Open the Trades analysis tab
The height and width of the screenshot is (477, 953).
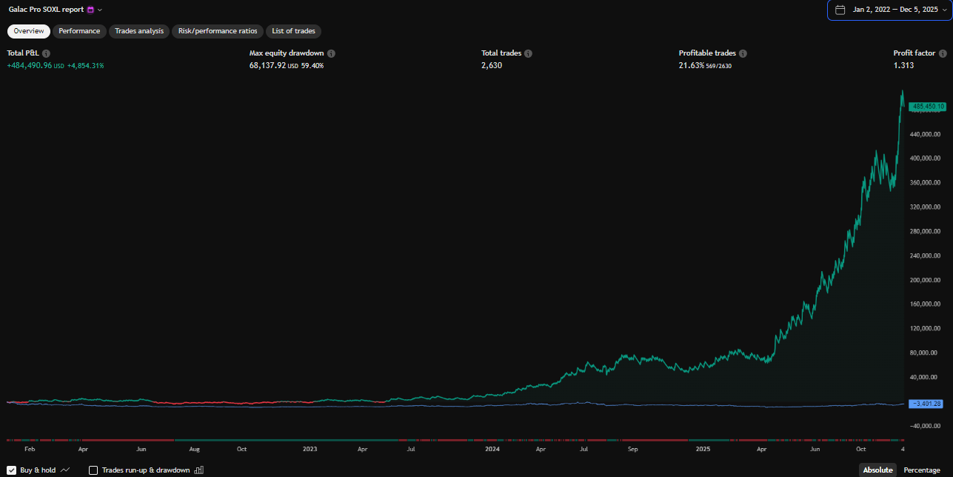coord(139,31)
